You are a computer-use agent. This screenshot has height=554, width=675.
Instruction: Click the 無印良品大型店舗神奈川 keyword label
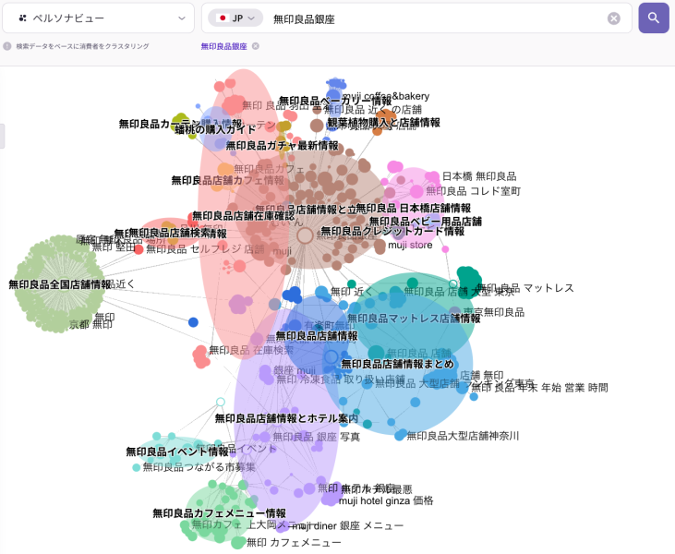click(463, 436)
